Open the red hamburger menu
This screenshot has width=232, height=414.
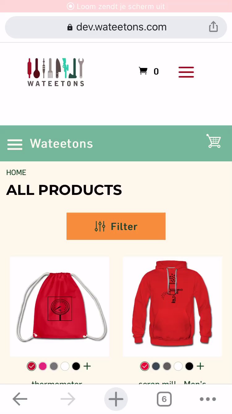pyautogui.click(x=186, y=72)
